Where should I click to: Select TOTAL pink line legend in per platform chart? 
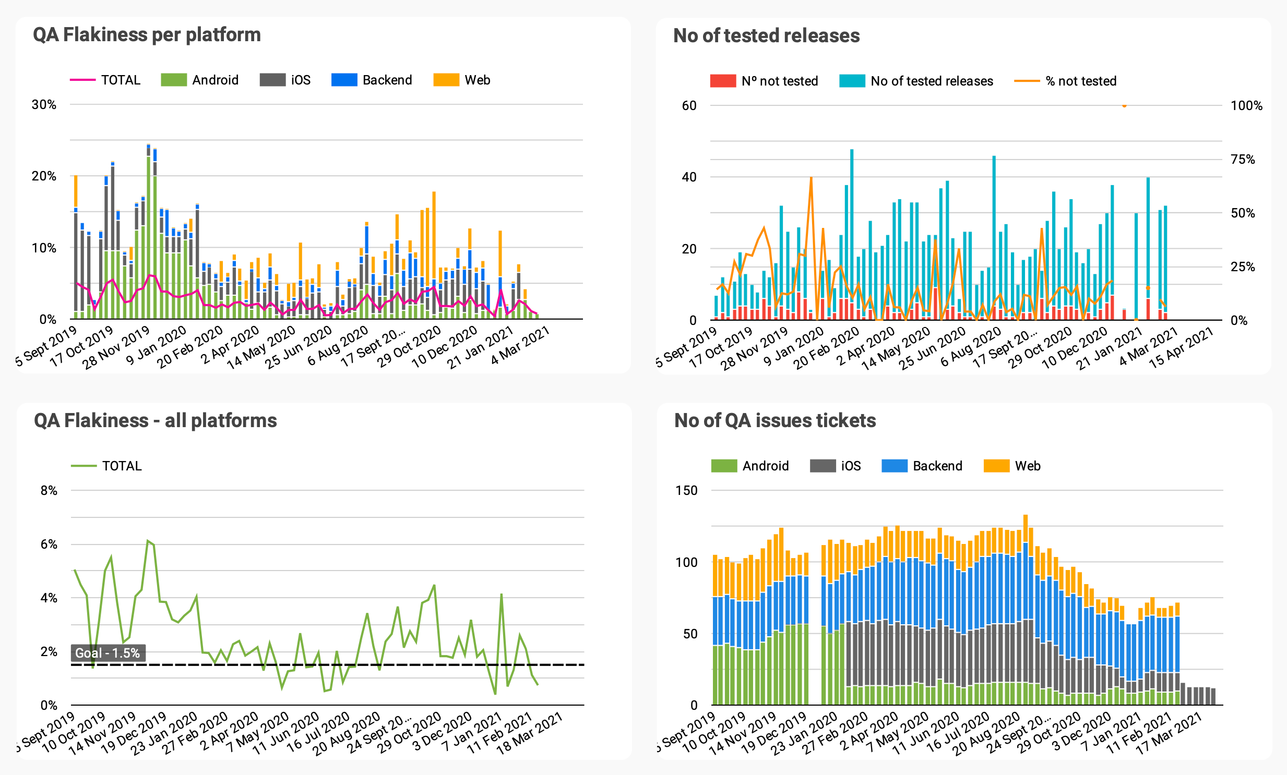pos(82,80)
